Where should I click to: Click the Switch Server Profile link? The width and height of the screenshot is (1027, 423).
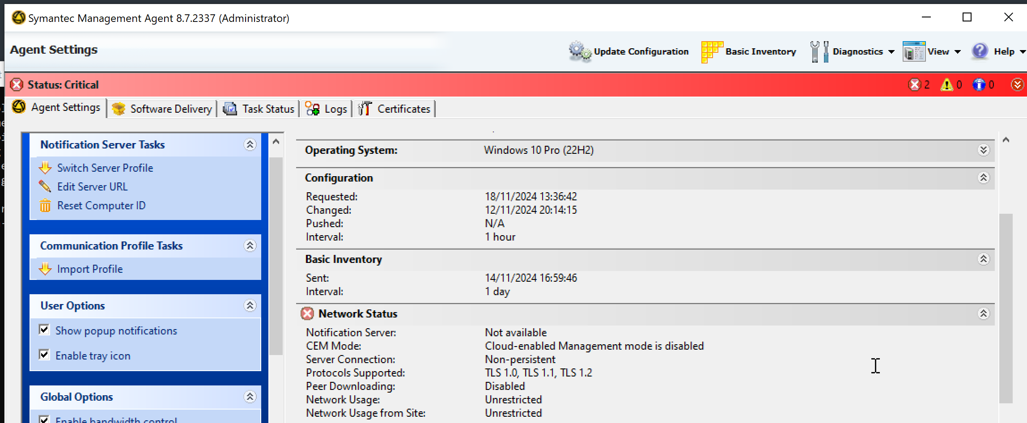pos(105,168)
